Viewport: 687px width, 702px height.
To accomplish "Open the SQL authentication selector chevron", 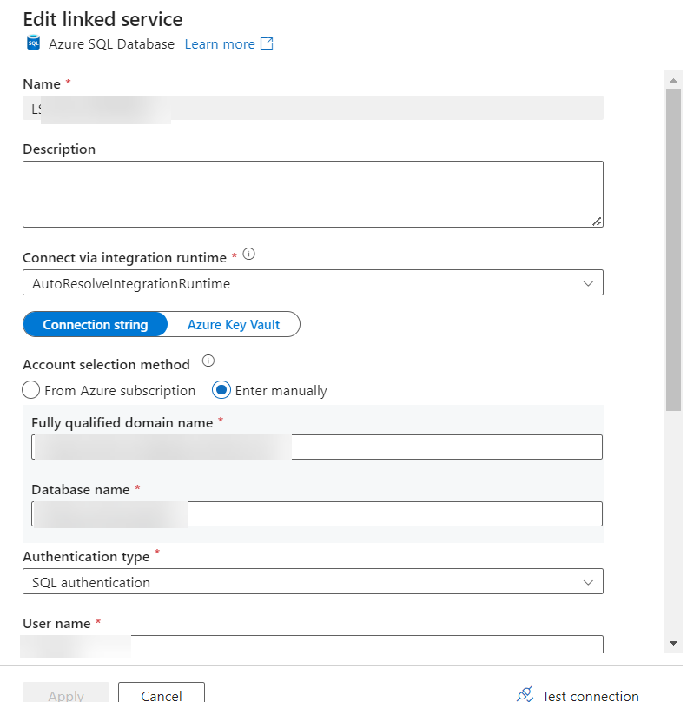I will [589, 581].
